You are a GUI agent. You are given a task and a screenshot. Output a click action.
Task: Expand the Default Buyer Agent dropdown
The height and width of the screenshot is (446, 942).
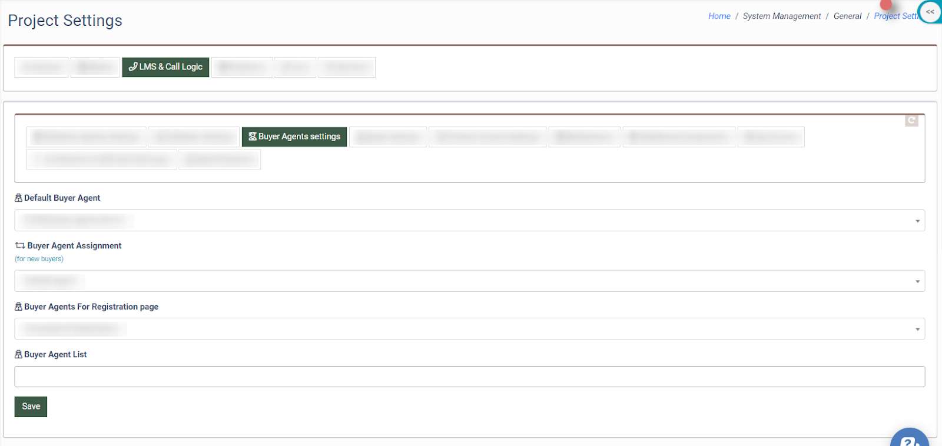[x=917, y=221]
